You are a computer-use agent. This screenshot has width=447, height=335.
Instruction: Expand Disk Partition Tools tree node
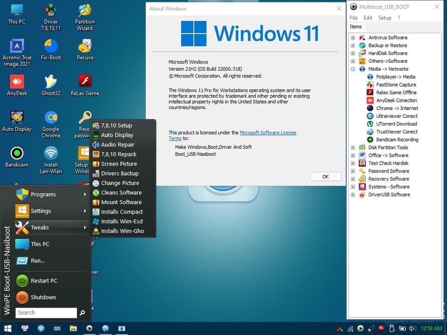pos(353,147)
